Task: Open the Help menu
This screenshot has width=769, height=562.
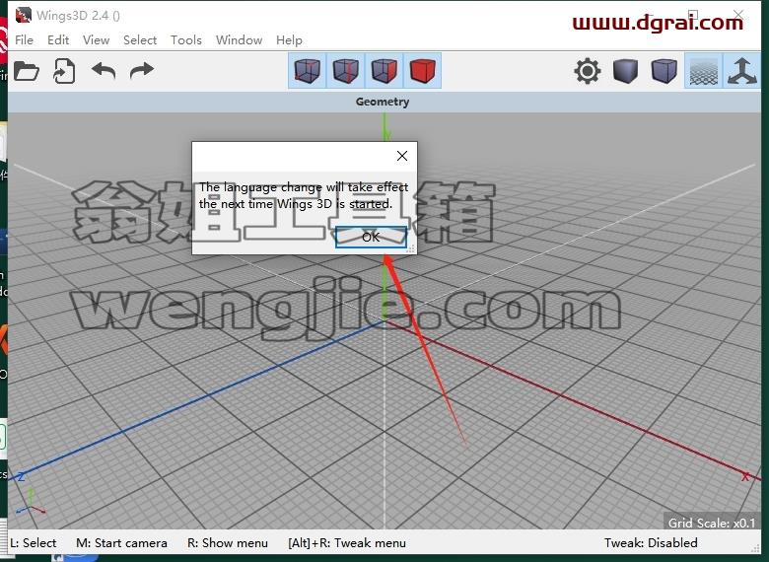Action: [289, 39]
